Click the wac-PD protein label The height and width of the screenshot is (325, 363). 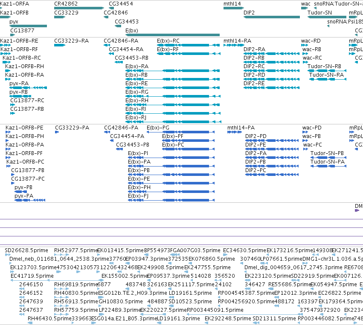click(312, 128)
